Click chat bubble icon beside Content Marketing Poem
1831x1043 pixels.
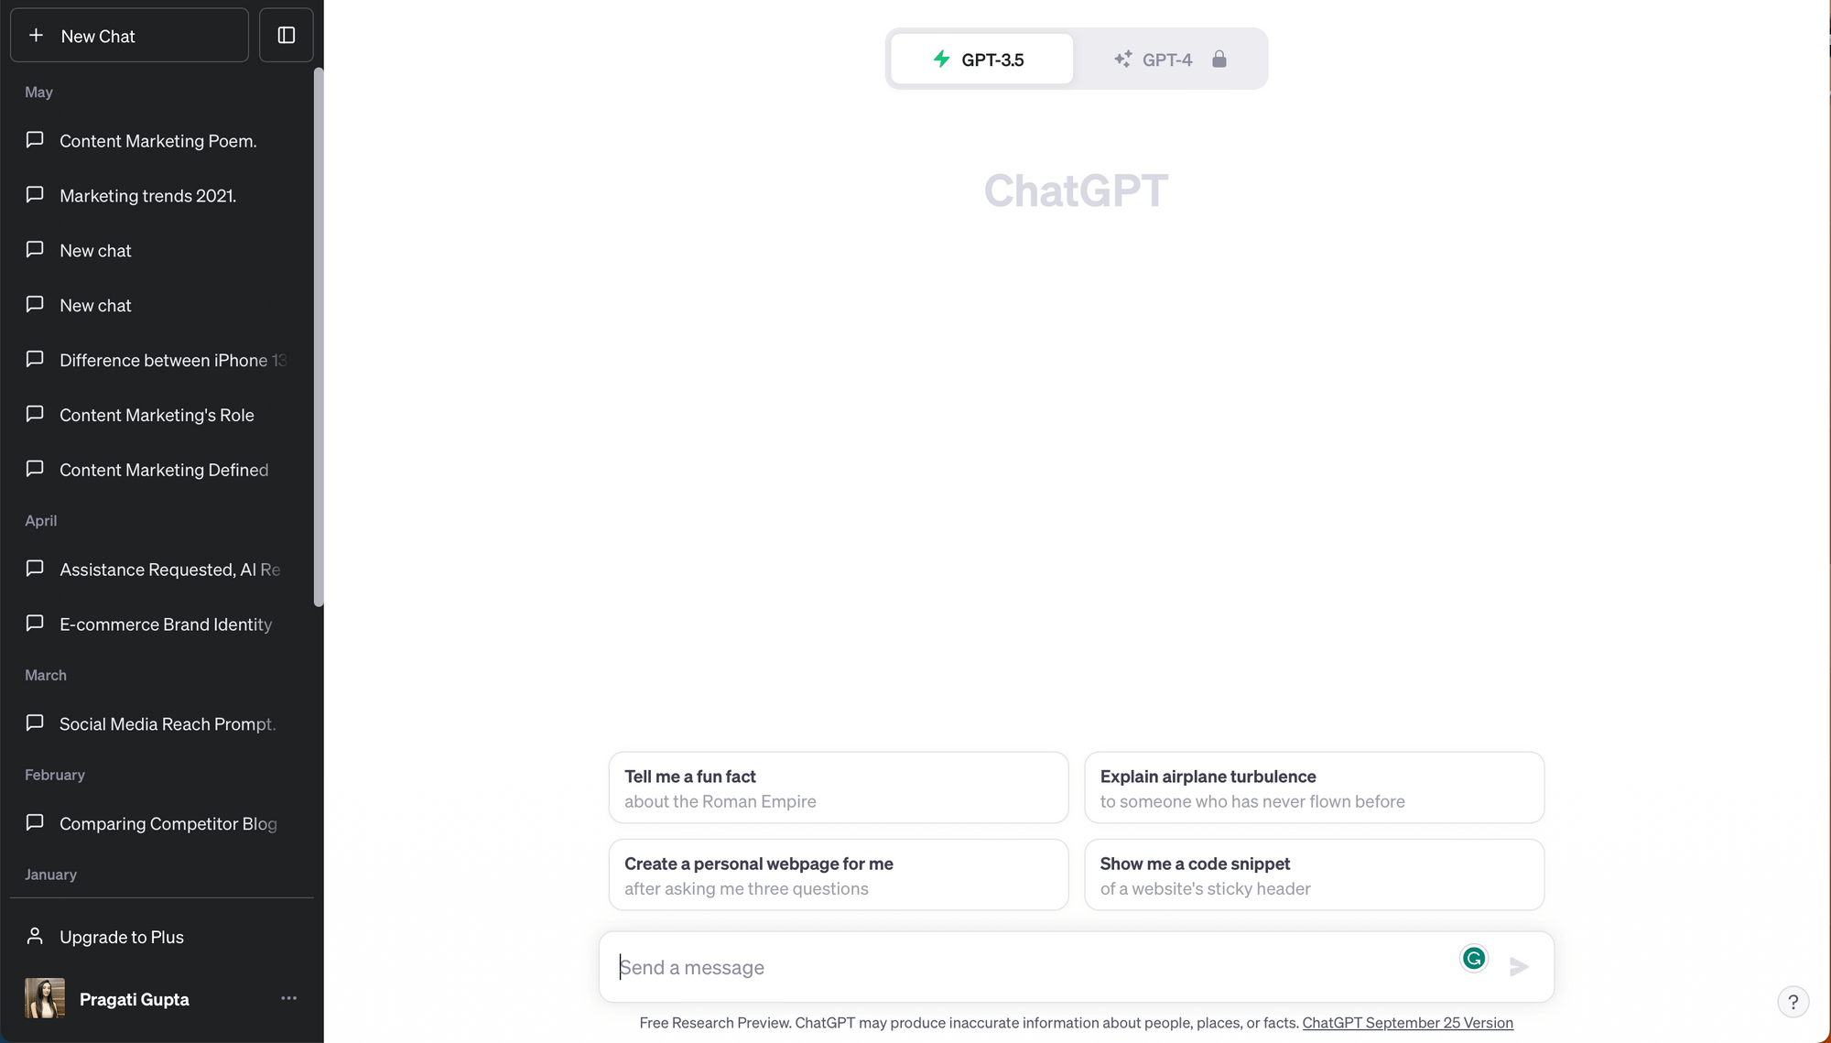click(x=35, y=140)
